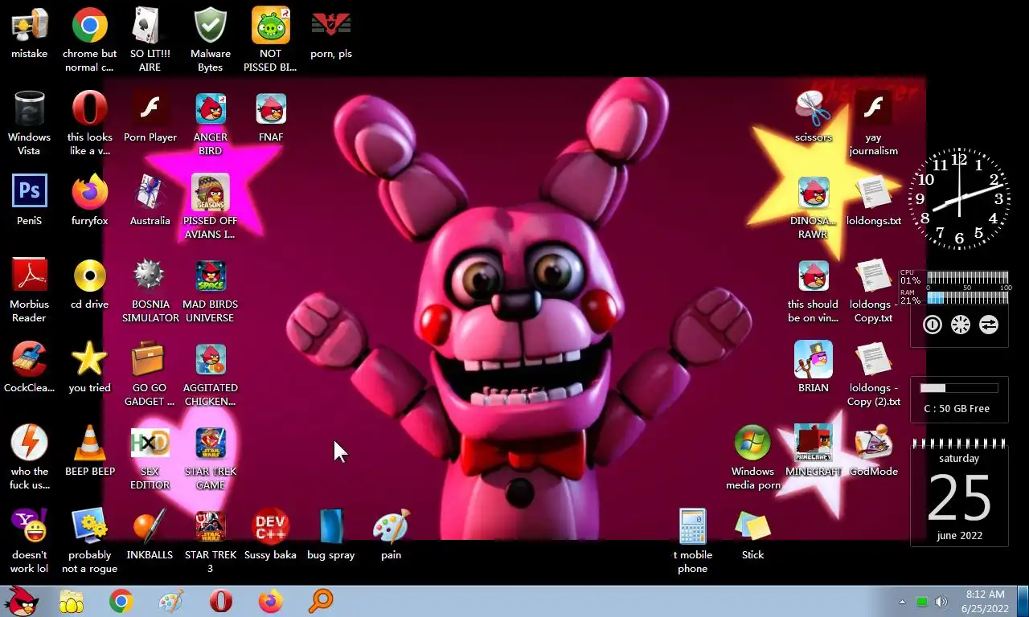The image size is (1029, 617).
Task: Open the Opera shortcut 'this looks like a v...'
Action: (x=89, y=109)
